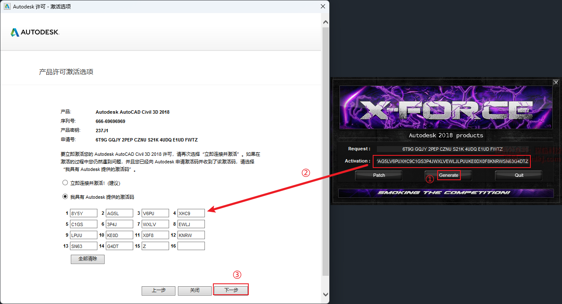562x304 pixels.
Task: Select the 立即连接并激活 radio option
Action: [x=65, y=183]
